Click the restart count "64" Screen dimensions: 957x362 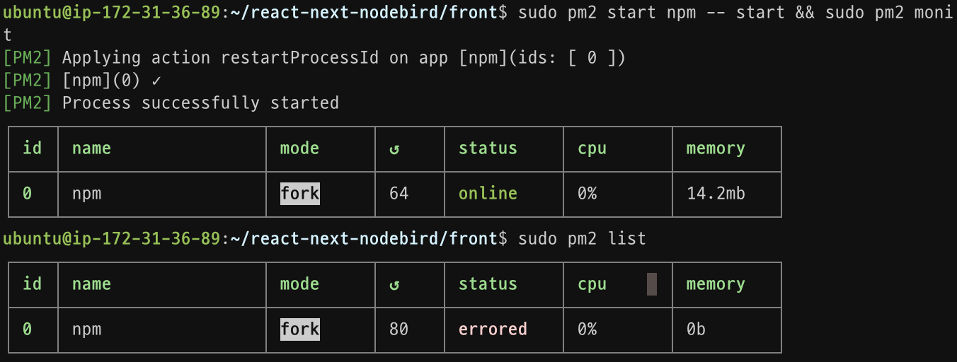tap(399, 193)
